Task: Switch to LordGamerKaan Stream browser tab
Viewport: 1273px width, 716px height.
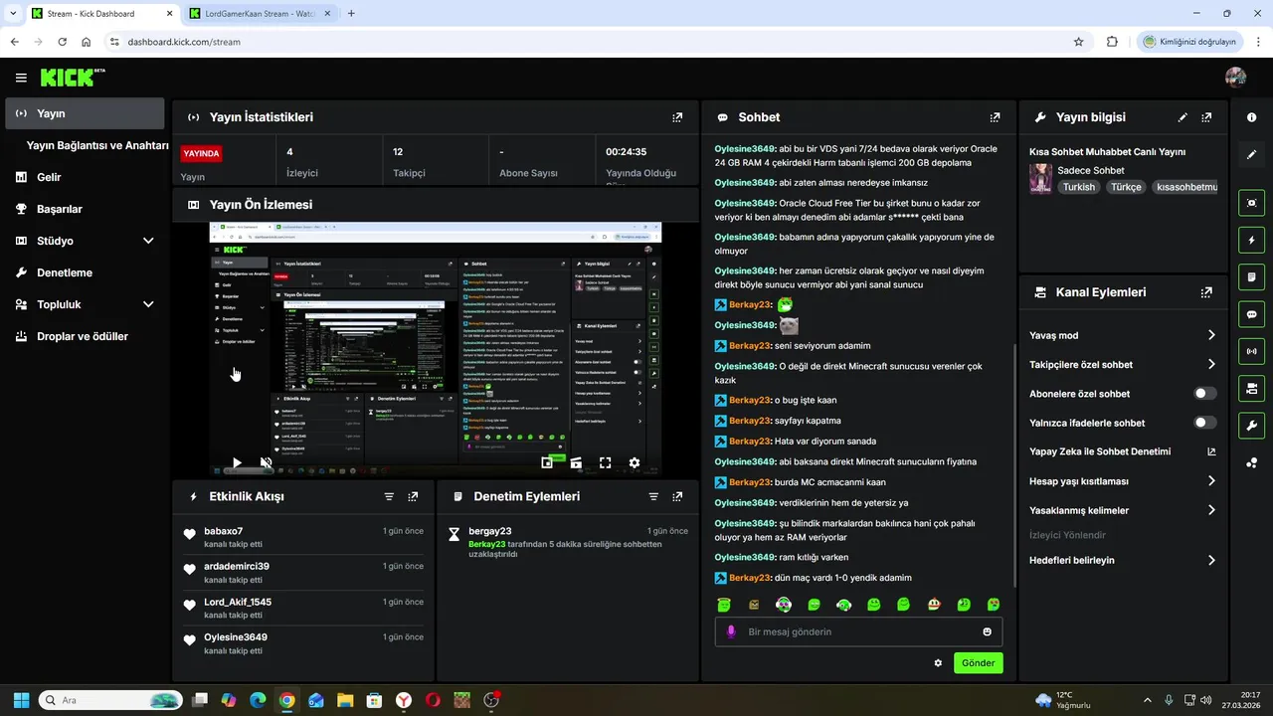Action: pyautogui.click(x=260, y=14)
